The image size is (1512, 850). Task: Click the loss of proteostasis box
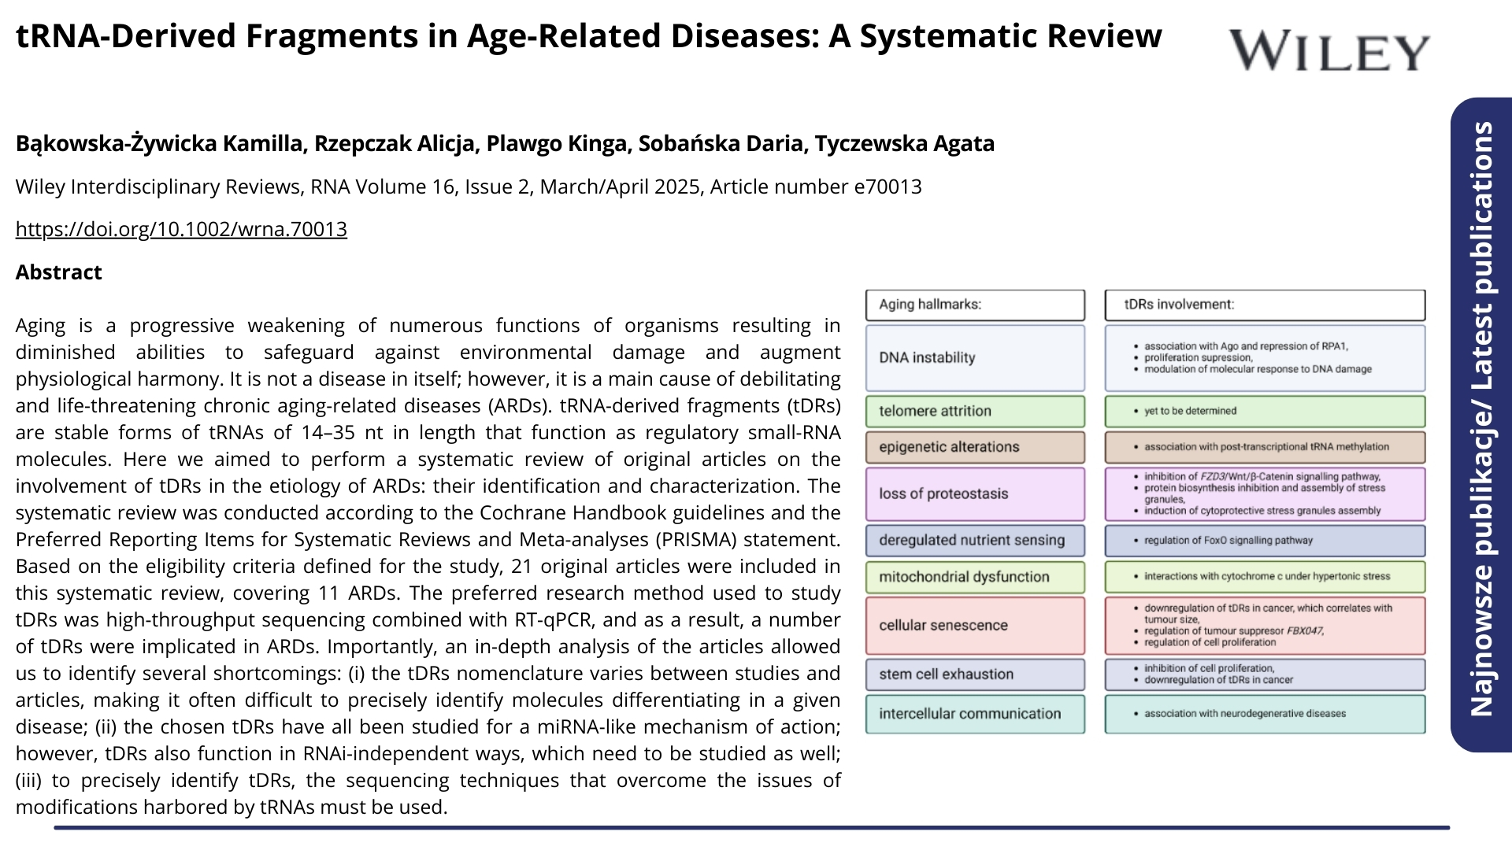pos(975,494)
